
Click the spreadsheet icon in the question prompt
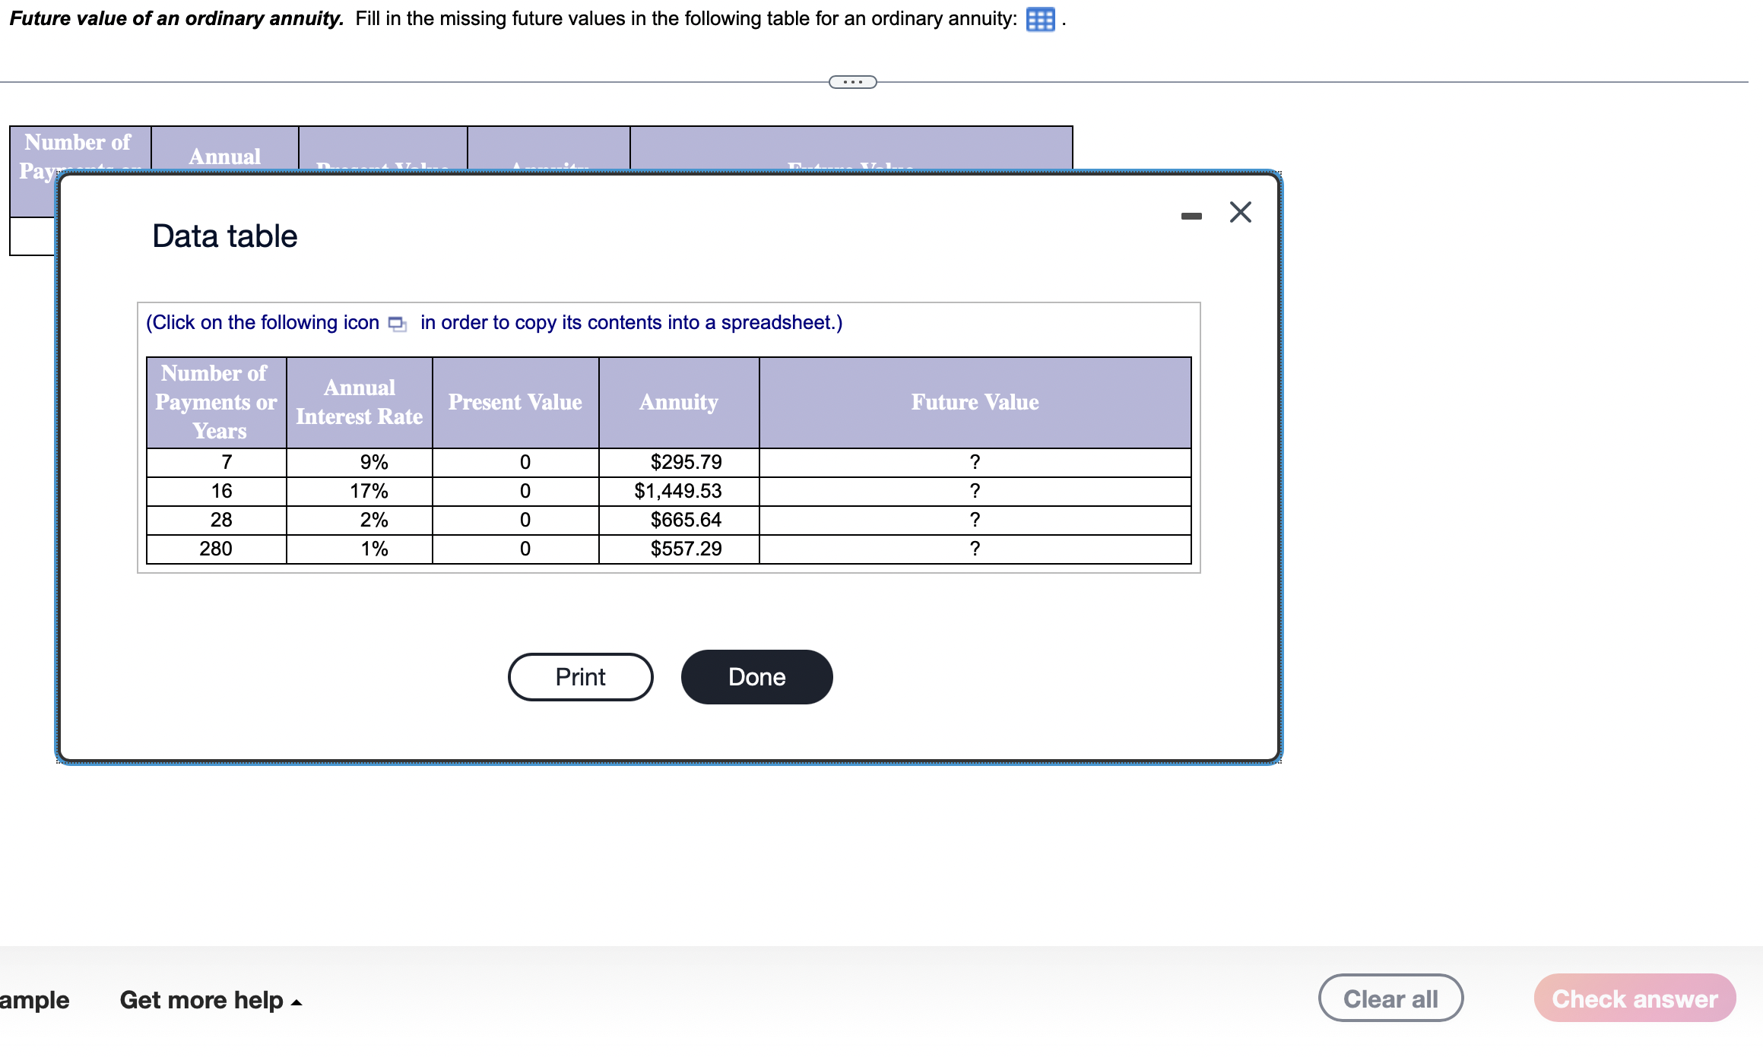pyautogui.click(x=1042, y=19)
